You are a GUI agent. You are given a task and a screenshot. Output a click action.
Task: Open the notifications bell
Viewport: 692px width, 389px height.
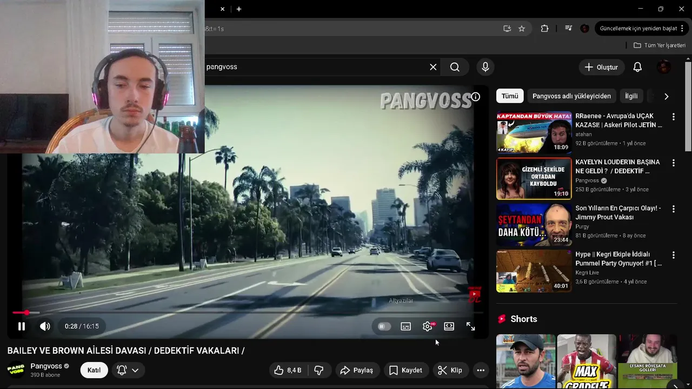[x=637, y=67]
